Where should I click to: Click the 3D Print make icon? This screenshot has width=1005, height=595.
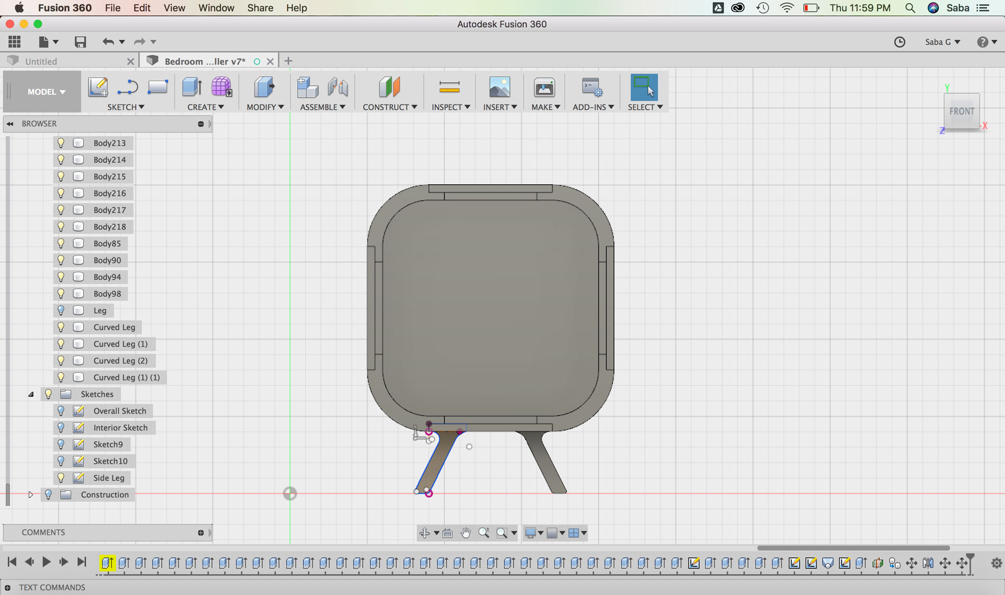[544, 87]
